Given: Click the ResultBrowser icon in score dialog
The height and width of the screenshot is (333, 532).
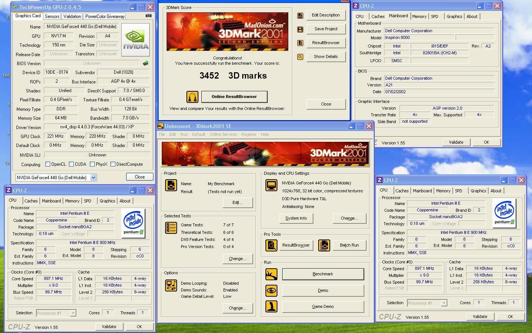Looking at the screenshot, I should 300,43.
